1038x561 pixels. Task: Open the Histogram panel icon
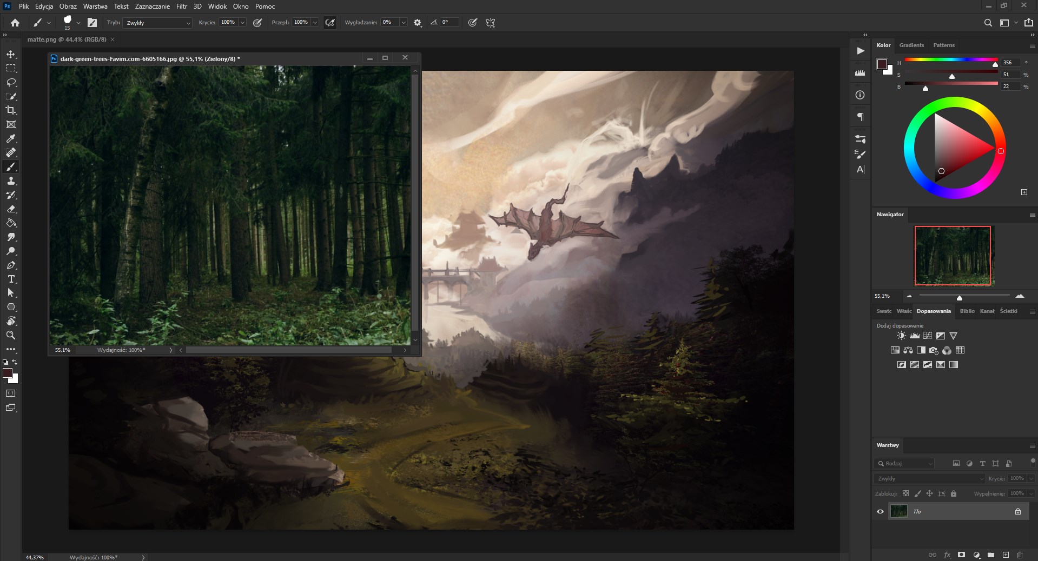click(x=860, y=72)
